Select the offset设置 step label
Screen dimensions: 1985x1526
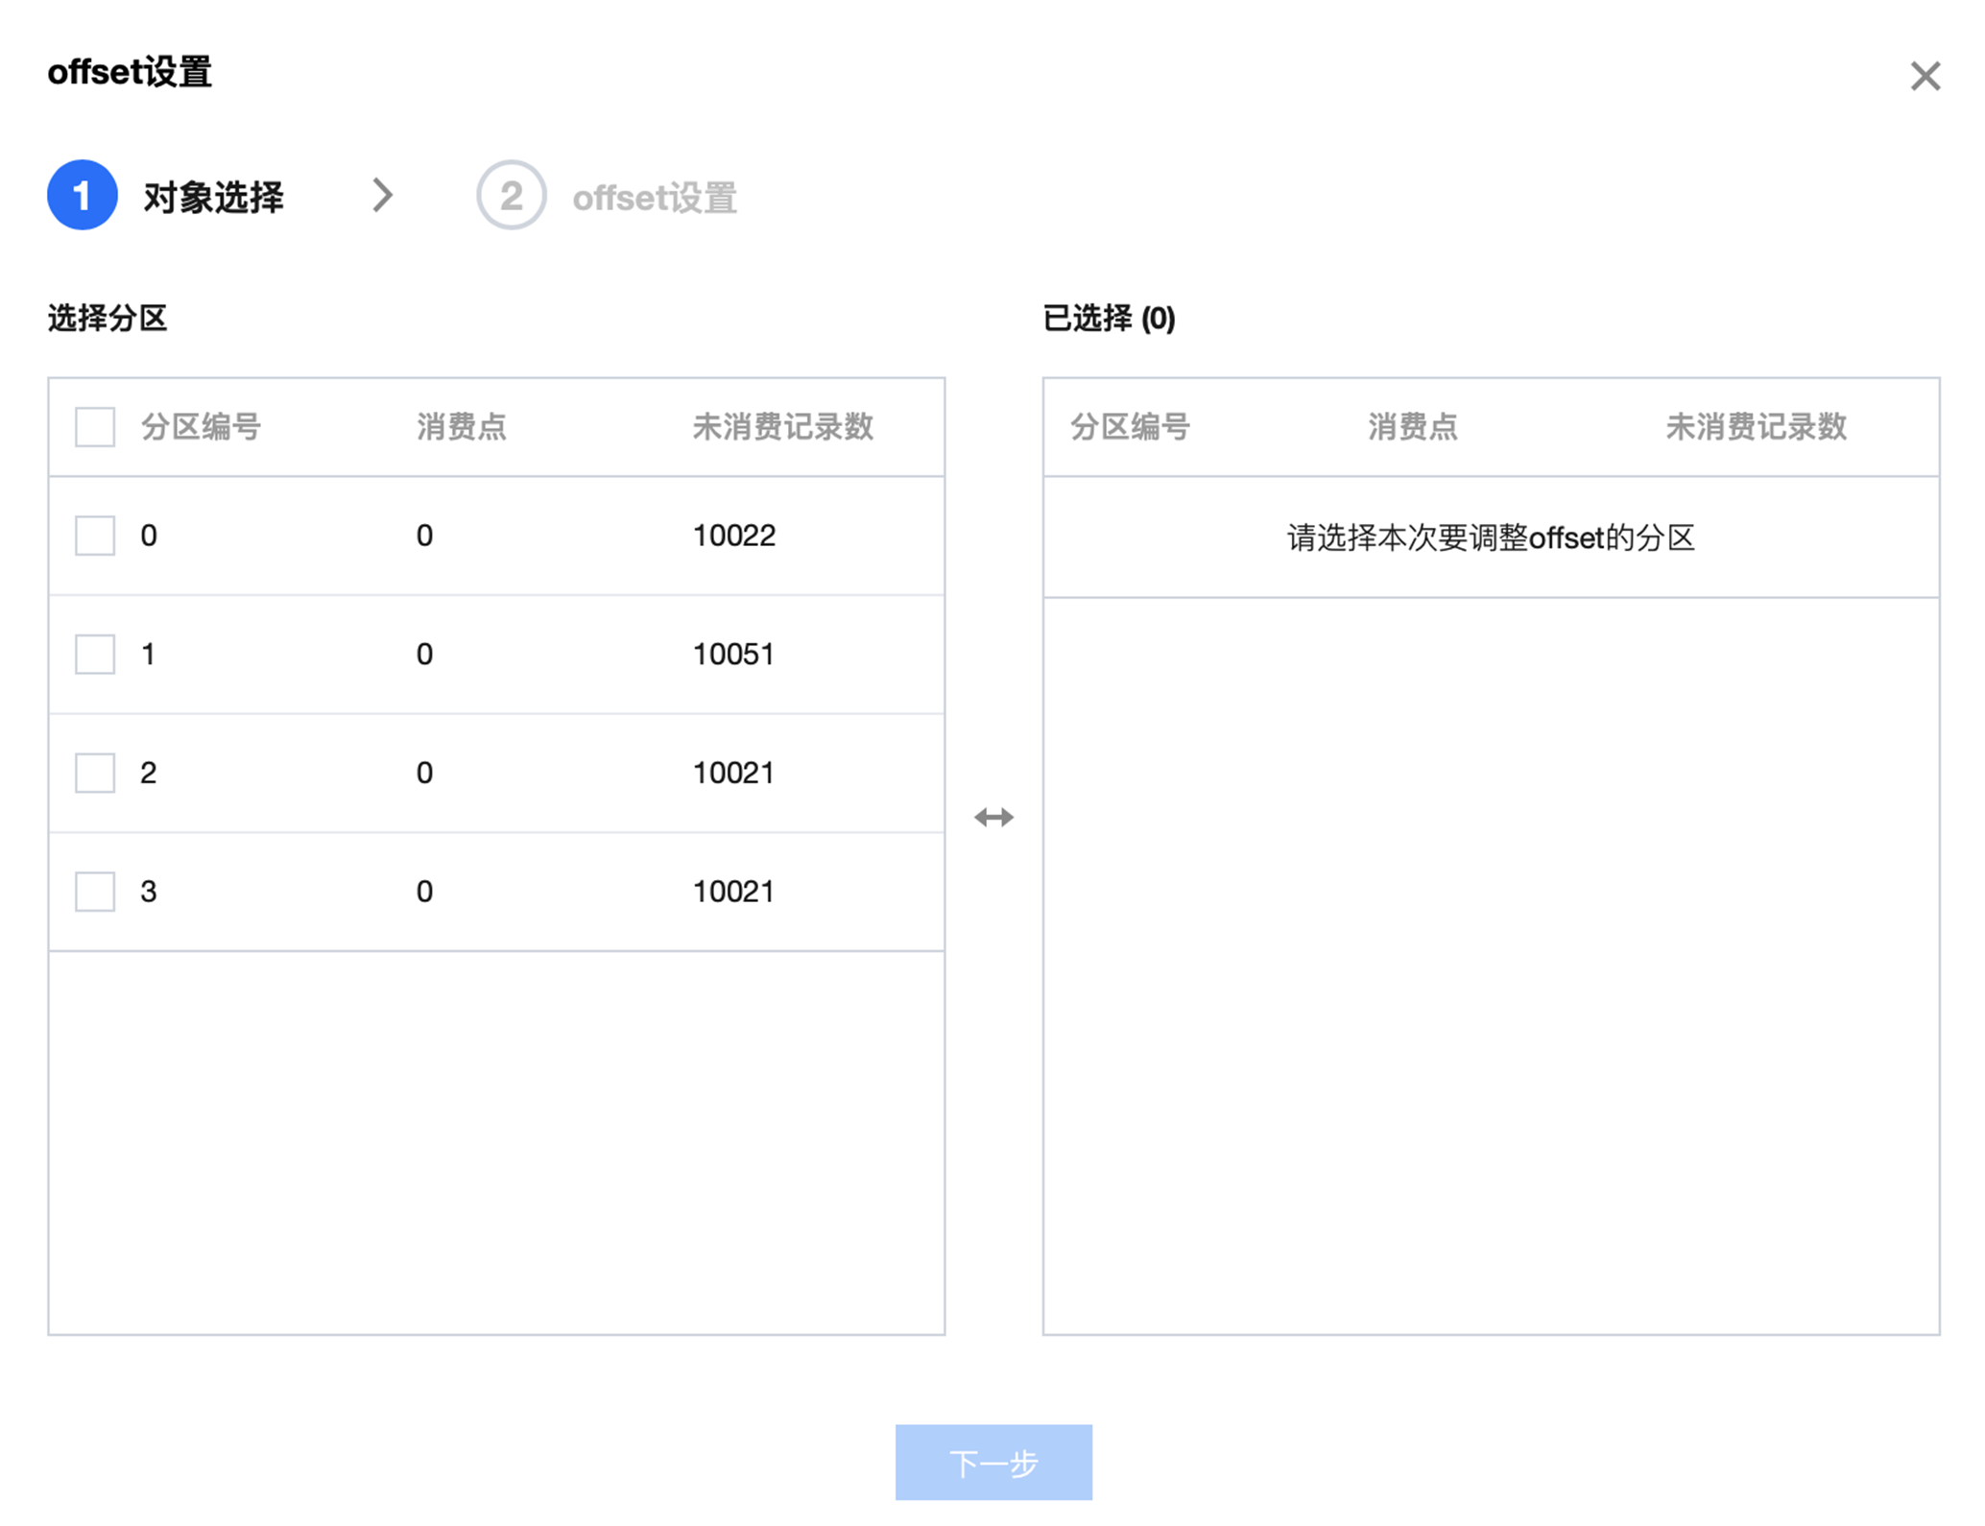(x=655, y=198)
